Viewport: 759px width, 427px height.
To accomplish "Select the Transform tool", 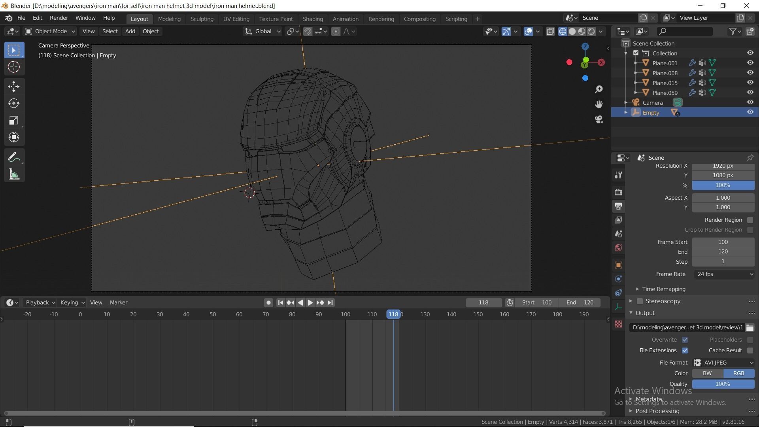I will point(14,138).
